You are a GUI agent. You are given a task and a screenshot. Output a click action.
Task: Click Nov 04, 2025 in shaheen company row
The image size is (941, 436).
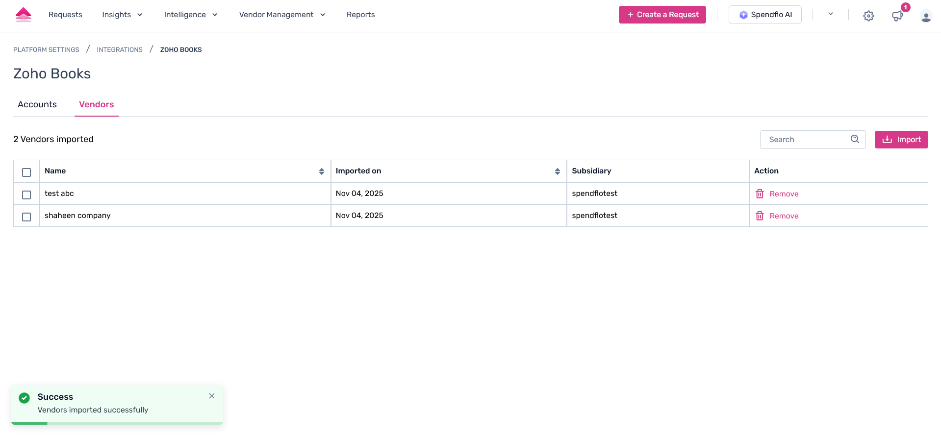(359, 216)
